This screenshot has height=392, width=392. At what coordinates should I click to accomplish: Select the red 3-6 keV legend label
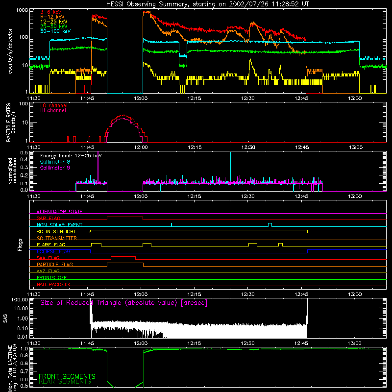click(51, 12)
